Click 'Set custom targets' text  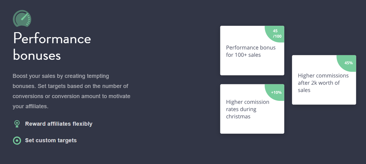coord(51,140)
